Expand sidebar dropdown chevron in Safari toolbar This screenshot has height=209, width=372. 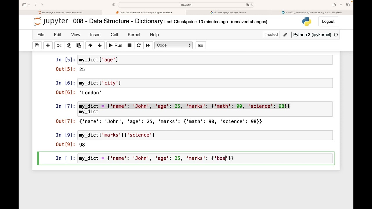pyautogui.click(x=29, y=5)
